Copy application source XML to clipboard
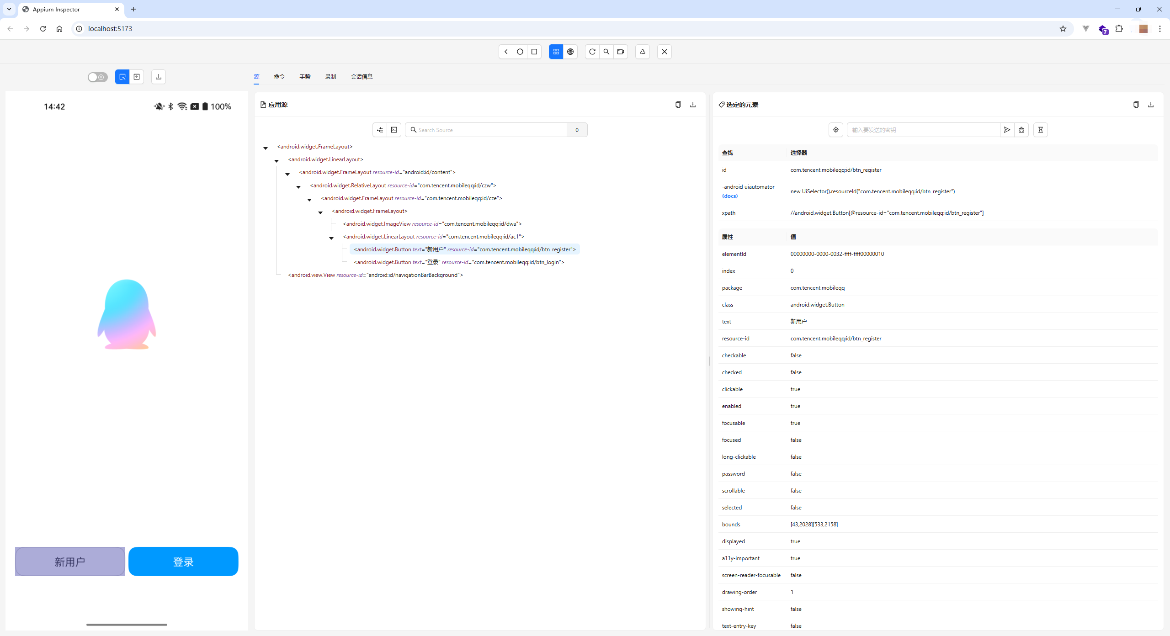 [678, 105]
